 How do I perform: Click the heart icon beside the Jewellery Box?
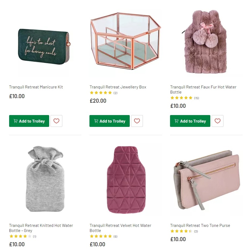(137, 121)
